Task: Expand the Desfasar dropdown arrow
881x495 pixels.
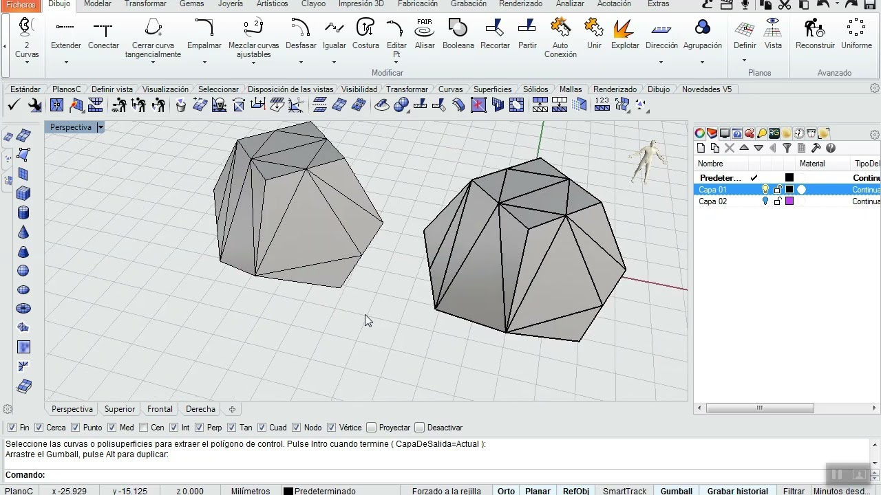Action: (301, 63)
